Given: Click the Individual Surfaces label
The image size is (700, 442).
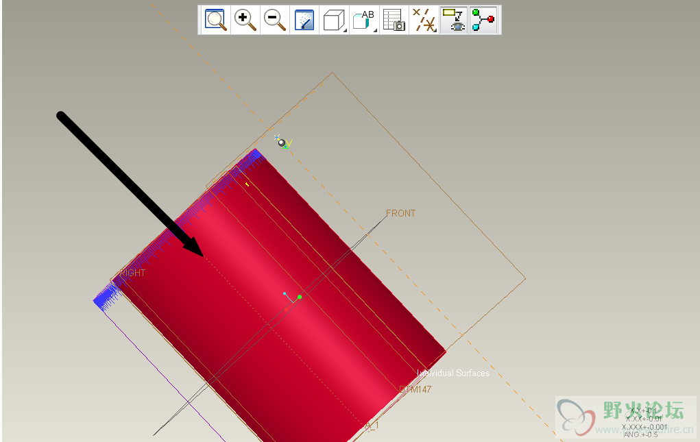Looking at the screenshot, I should [453, 373].
